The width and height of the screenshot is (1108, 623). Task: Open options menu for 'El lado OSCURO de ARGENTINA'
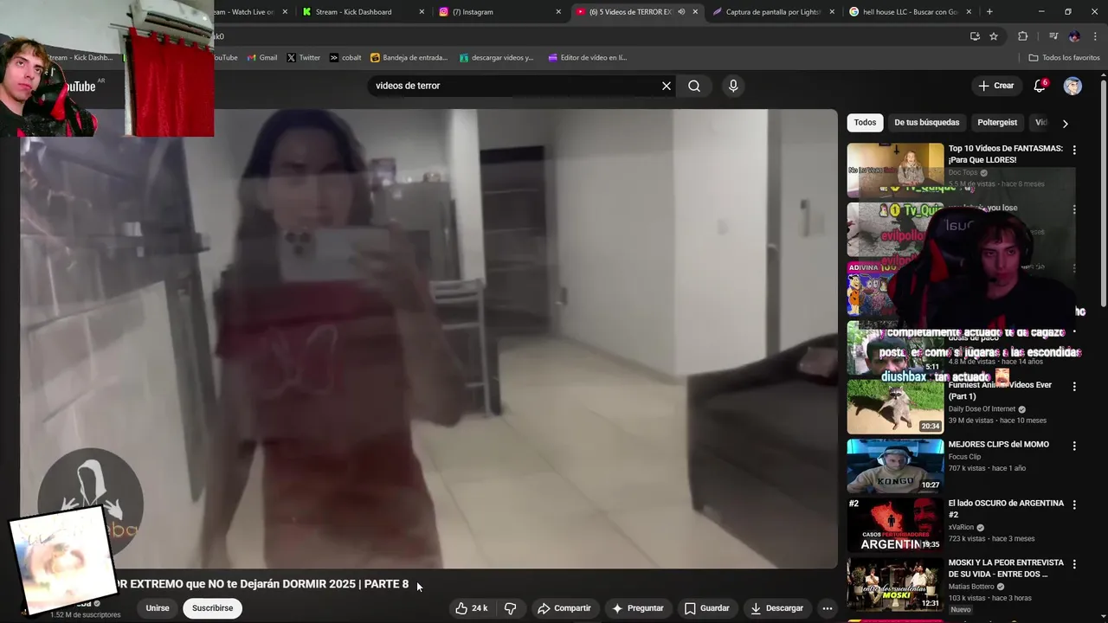coord(1074,504)
